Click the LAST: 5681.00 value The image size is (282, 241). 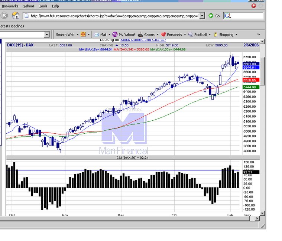coord(61,45)
